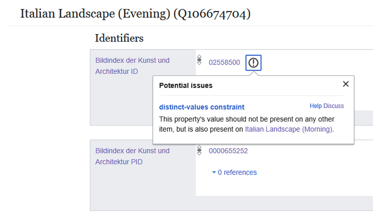Viewport: 382px width, 220px height.
Task: Click the Identifiers section heading
Action: pyautogui.click(x=119, y=38)
